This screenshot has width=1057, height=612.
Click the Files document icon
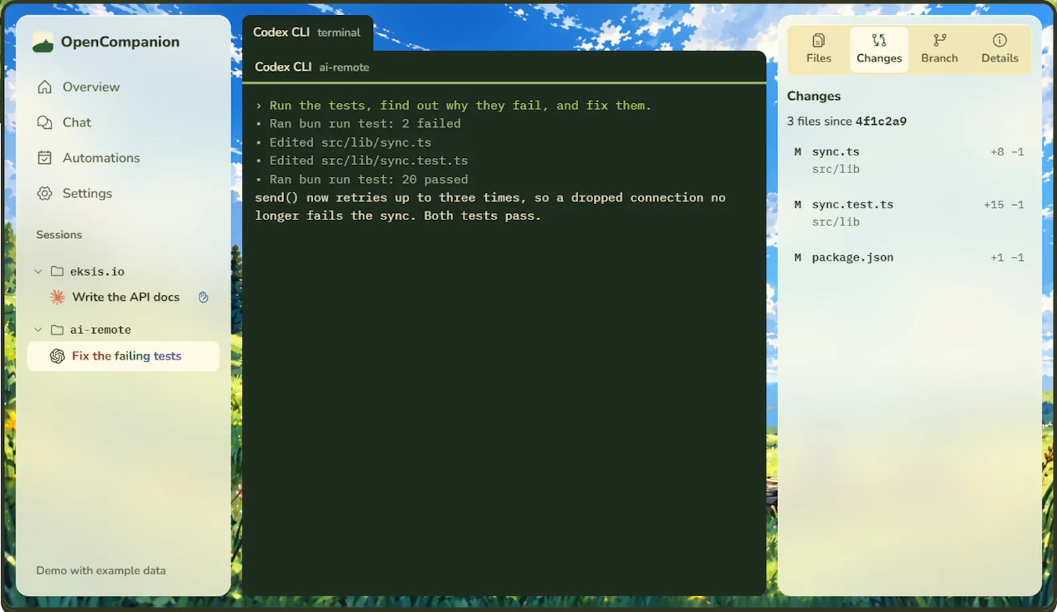819,40
